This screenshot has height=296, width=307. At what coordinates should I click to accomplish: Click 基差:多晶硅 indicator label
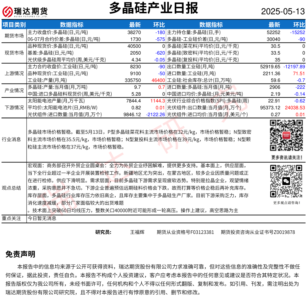(x=51, y=53)
